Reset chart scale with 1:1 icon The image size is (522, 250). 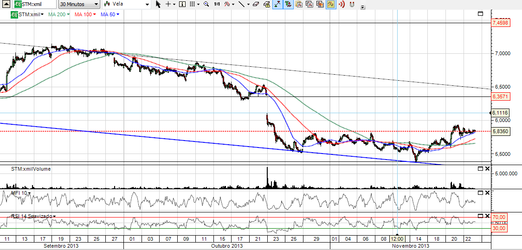(x=217, y=4)
